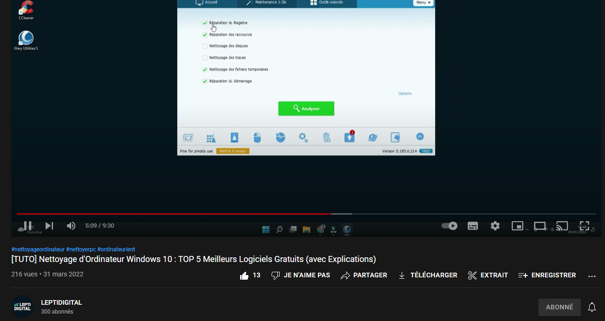Switch to the Accueil tab
The image size is (605, 321).
207,3
